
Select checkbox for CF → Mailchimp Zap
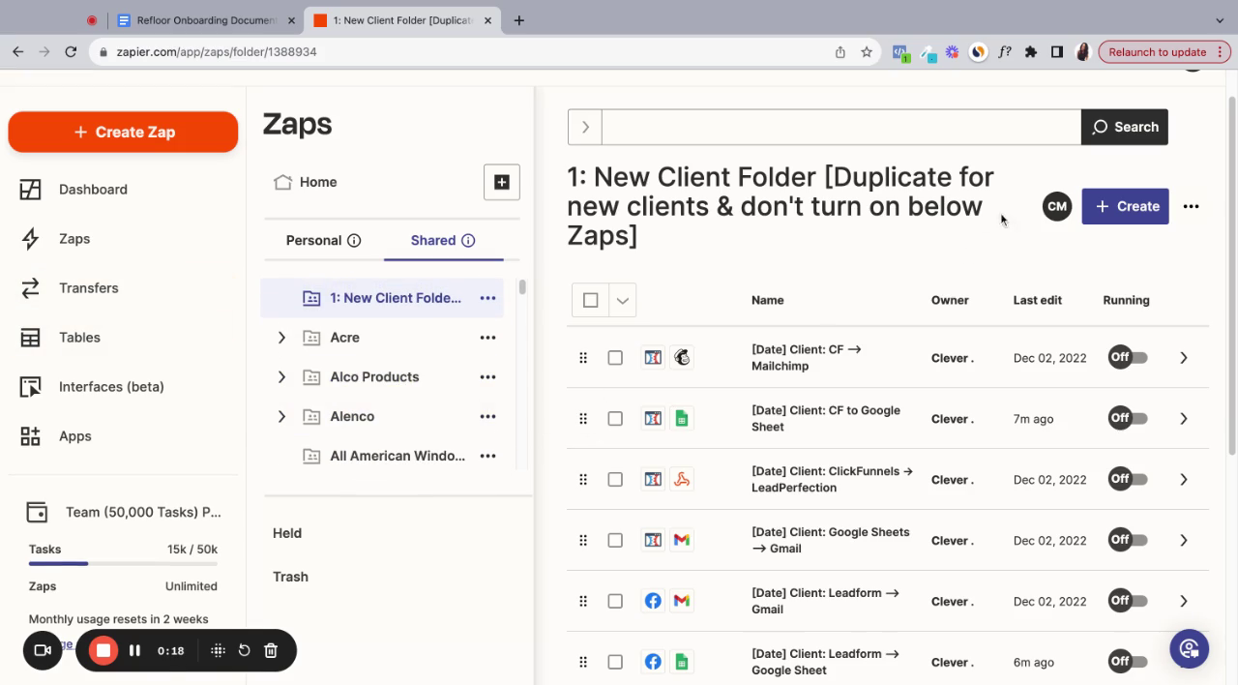coord(615,358)
